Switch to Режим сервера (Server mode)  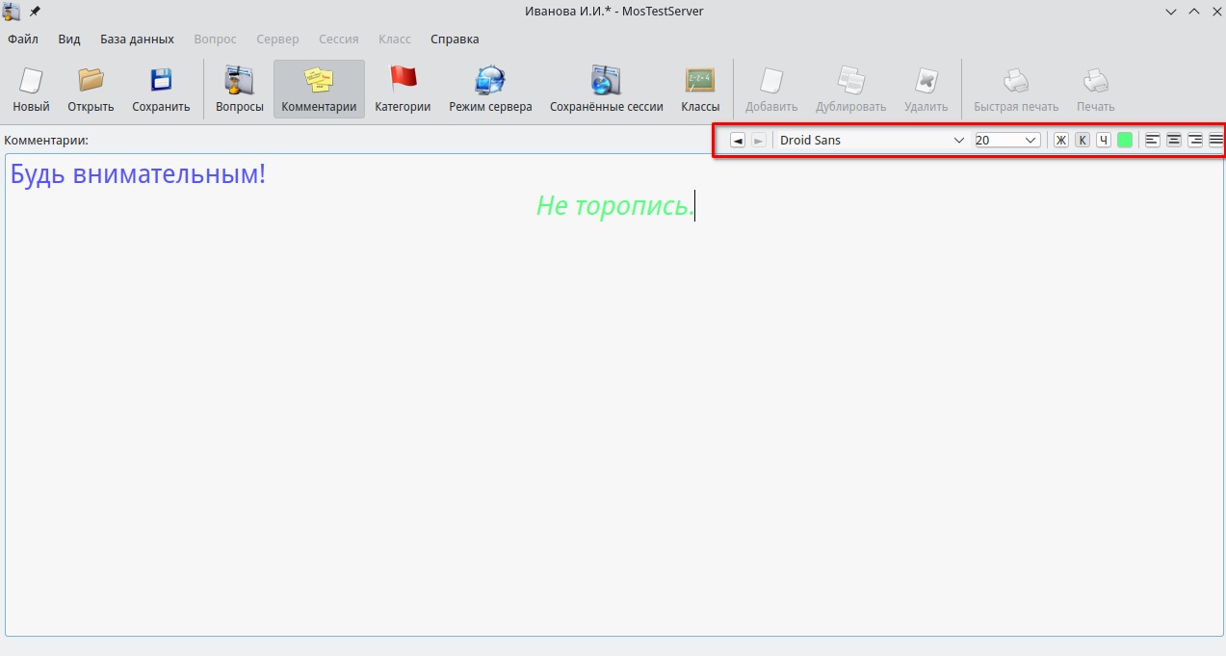[490, 81]
